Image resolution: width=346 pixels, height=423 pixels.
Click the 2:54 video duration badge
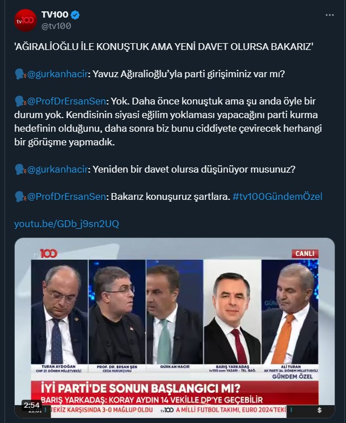click(32, 405)
